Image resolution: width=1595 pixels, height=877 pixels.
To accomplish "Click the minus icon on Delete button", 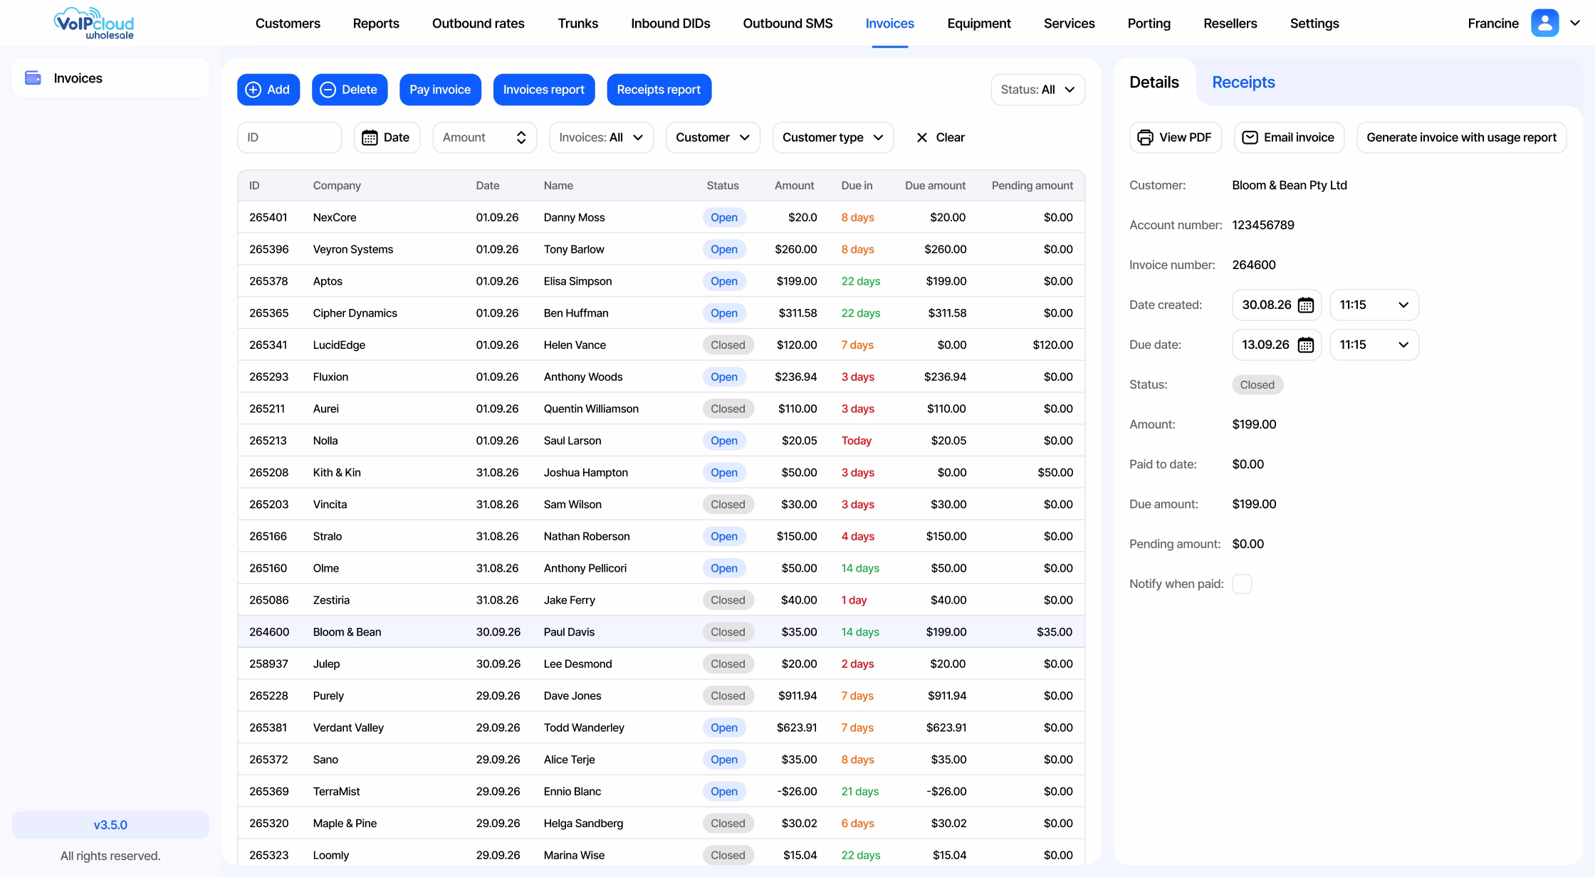I will coord(328,90).
